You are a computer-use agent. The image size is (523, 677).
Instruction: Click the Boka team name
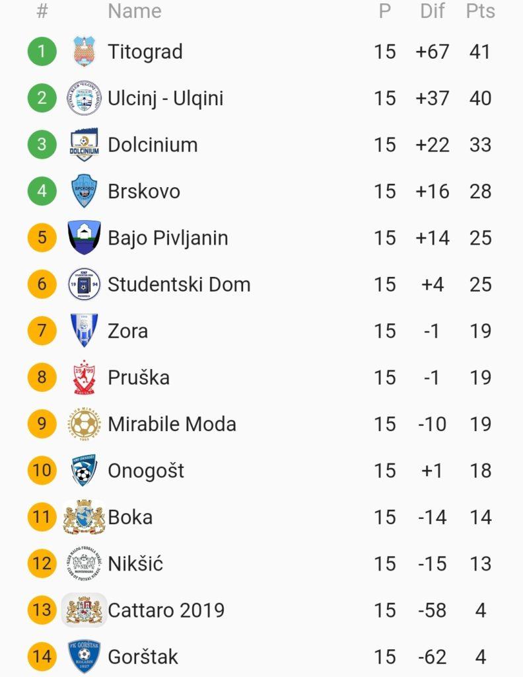[x=130, y=517]
